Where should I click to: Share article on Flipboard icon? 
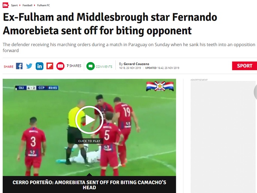coord(50,66)
